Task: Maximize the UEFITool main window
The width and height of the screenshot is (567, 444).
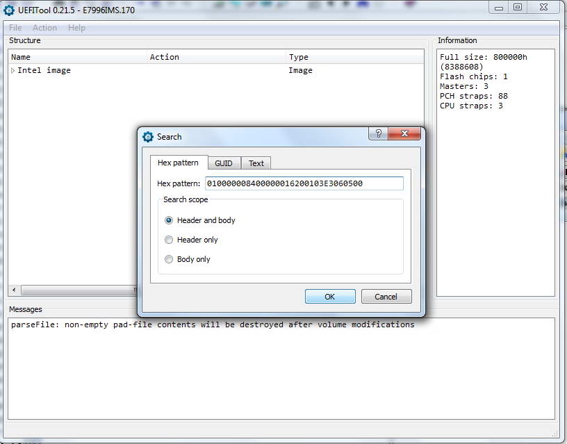Action: pos(518,7)
